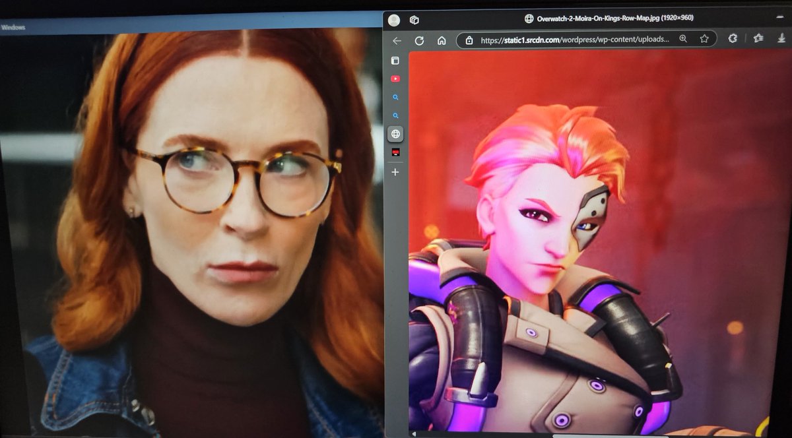Select the active globe image tab
The image size is (792, 438).
pyautogui.click(x=395, y=134)
